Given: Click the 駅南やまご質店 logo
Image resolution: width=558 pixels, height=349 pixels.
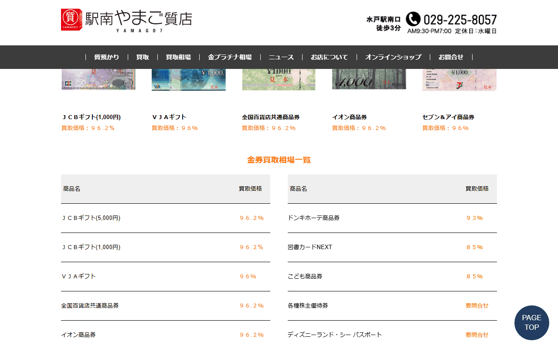Looking at the screenshot, I should (126, 21).
